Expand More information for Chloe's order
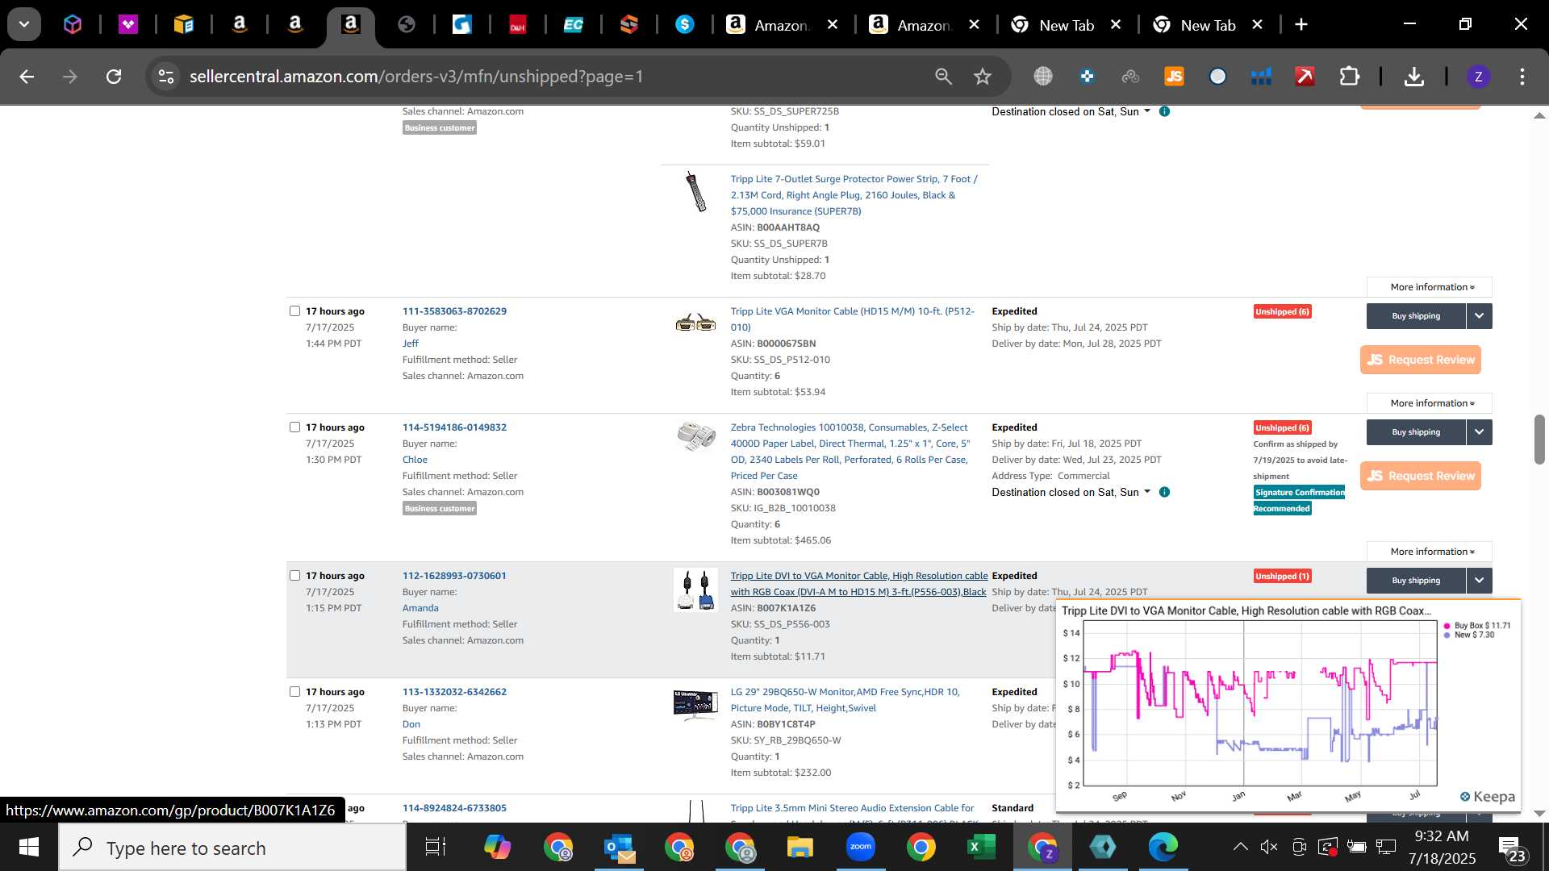Screen dimensions: 1549x871 tap(1430, 552)
